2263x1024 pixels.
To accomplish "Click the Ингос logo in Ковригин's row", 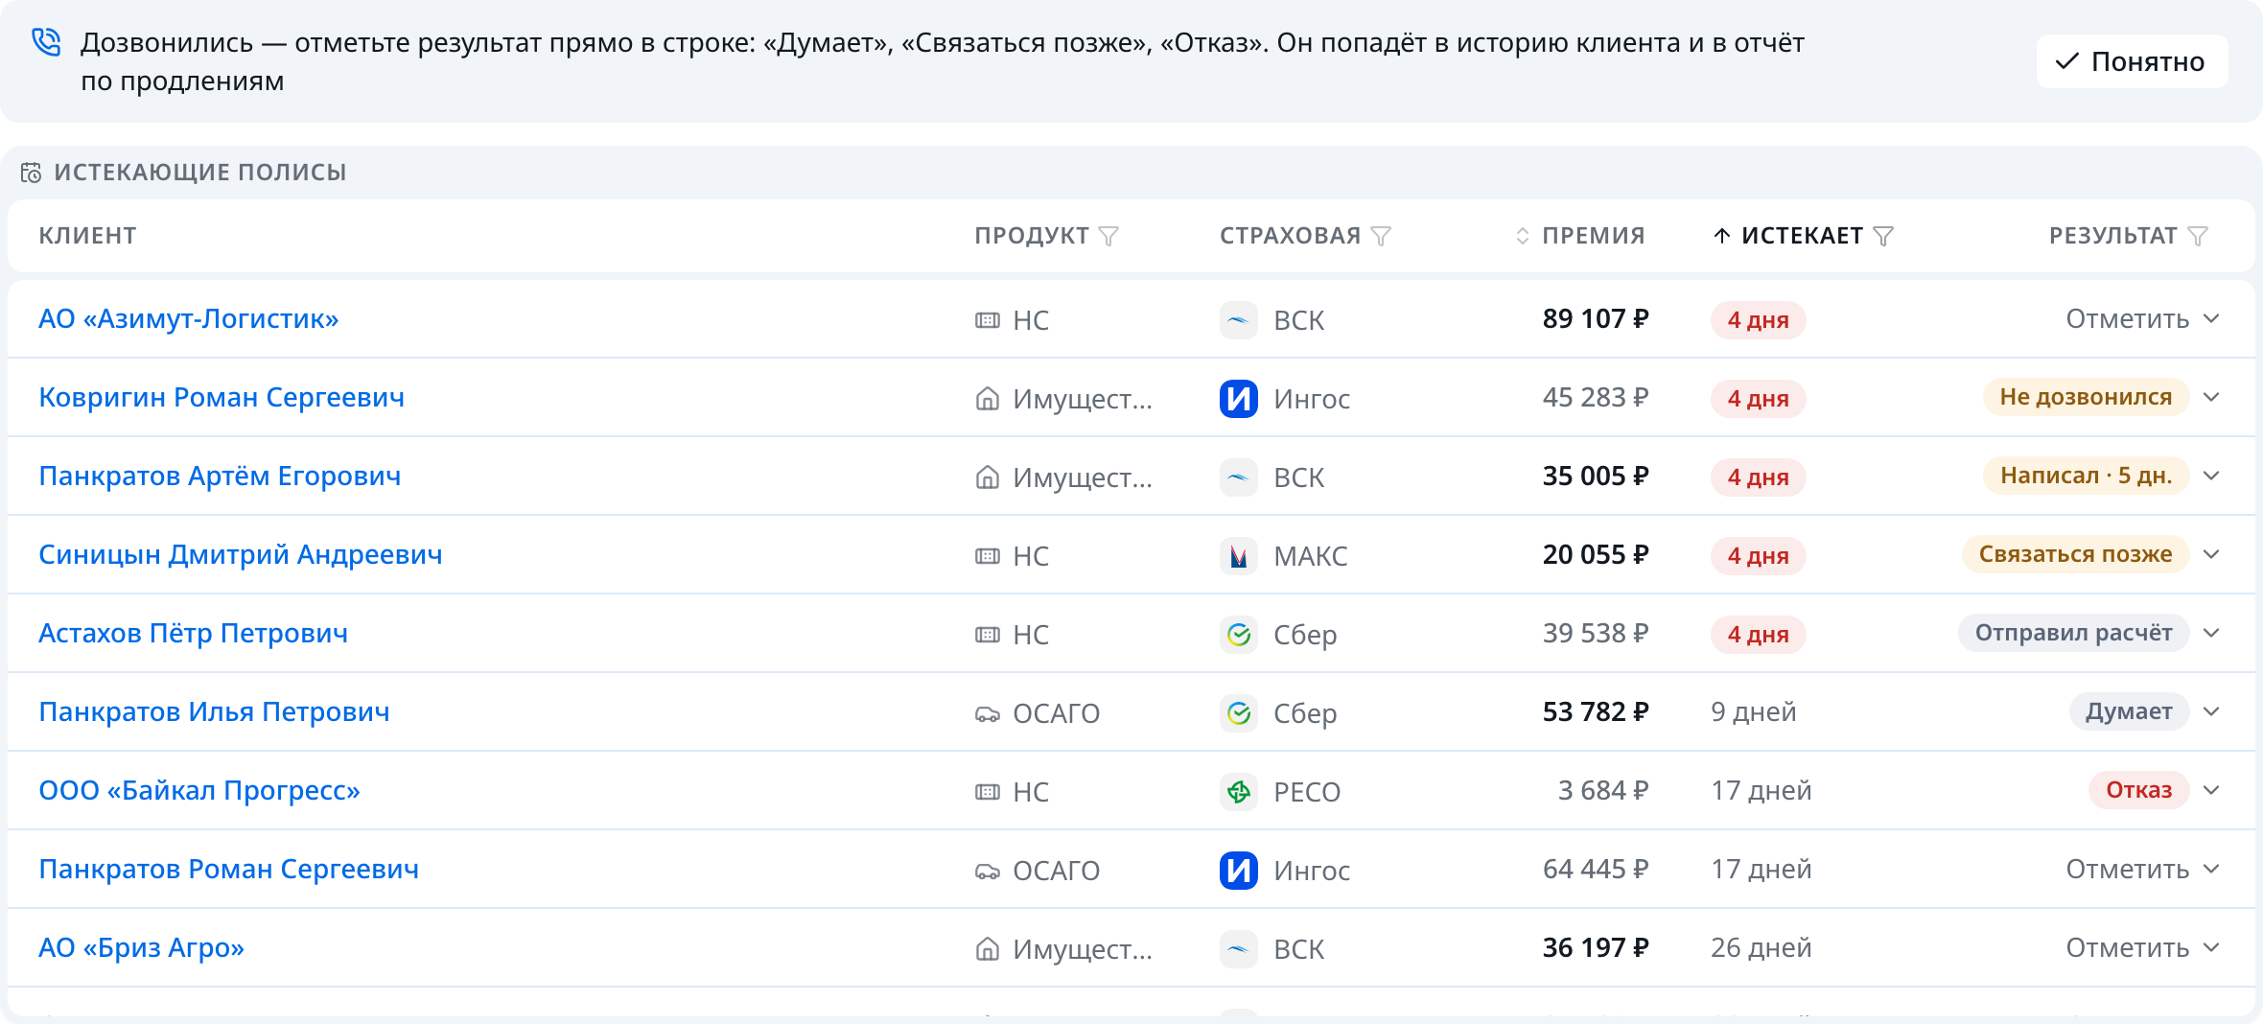I will [1239, 399].
